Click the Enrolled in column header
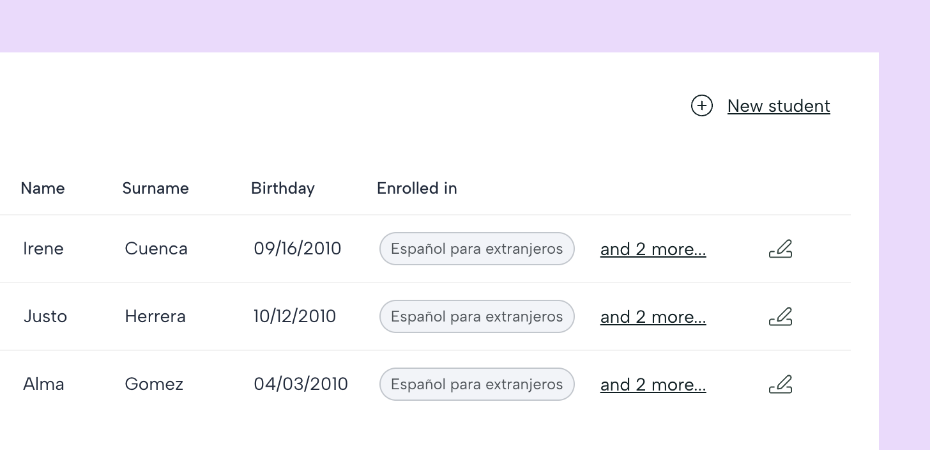This screenshot has width=930, height=450. [x=417, y=188]
